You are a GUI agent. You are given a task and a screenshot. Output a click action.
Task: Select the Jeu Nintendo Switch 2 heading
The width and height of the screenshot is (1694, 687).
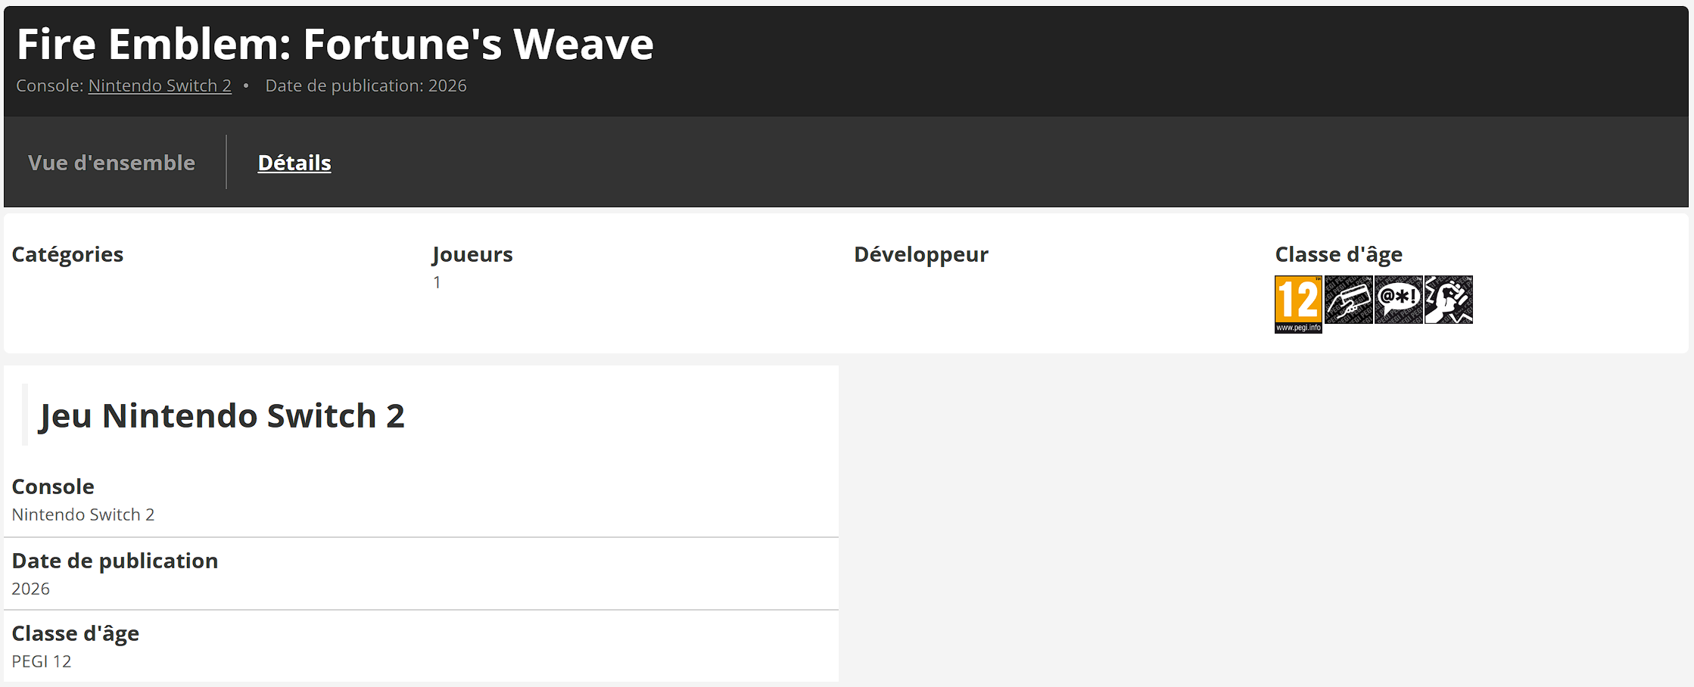point(222,415)
